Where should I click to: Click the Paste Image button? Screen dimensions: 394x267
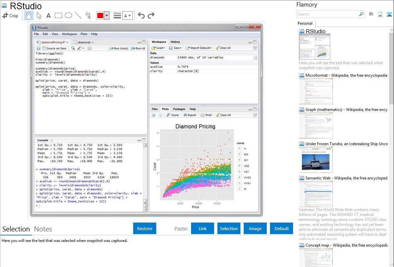pos(255,228)
